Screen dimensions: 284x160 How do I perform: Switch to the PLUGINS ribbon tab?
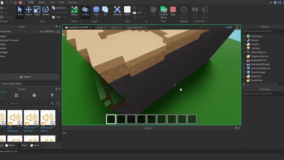[73, 2]
